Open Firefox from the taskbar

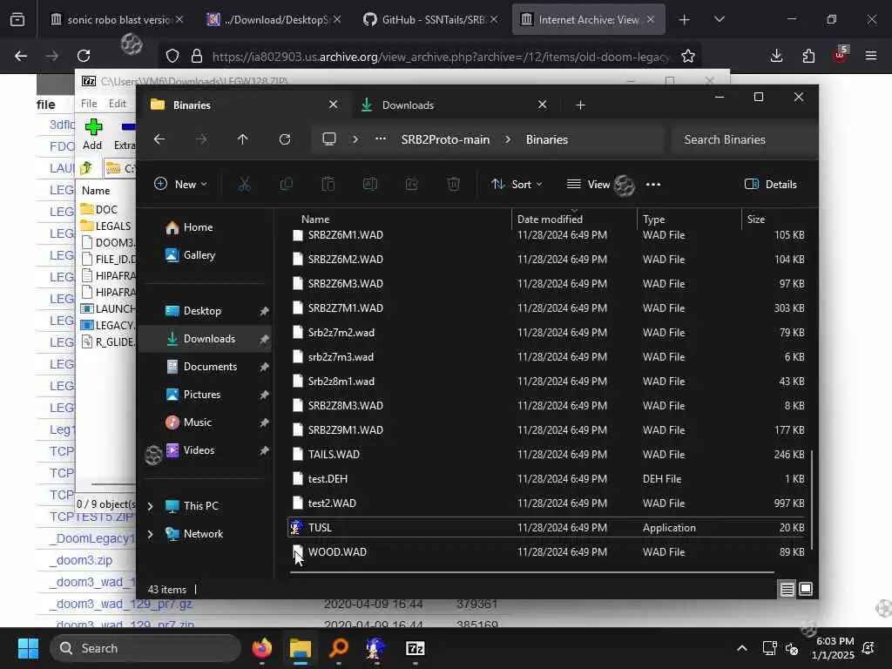point(262,648)
